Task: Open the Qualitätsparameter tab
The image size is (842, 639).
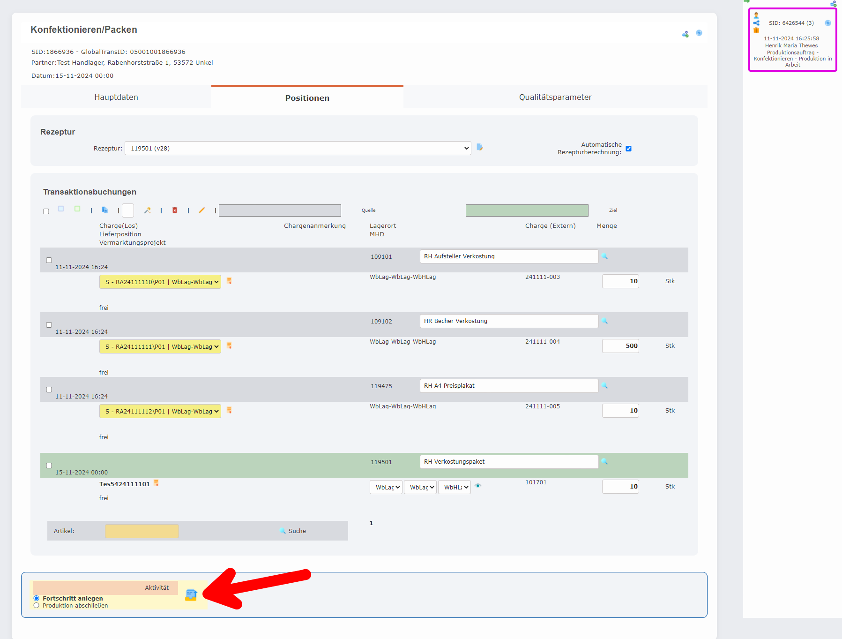Action: pos(555,97)
